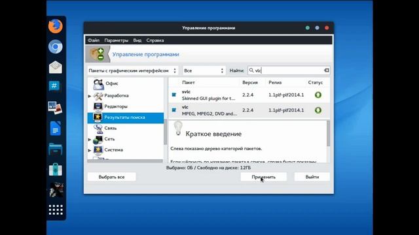419x235 pixels.
Task: Sort by the Статус column header
Action: pyautogui.click(x=316, y=82)
